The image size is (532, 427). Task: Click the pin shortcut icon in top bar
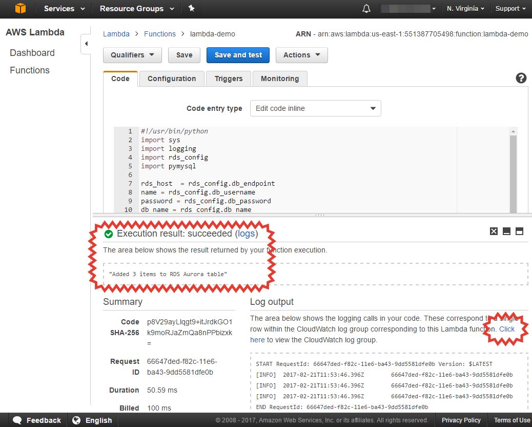[191, 8]
